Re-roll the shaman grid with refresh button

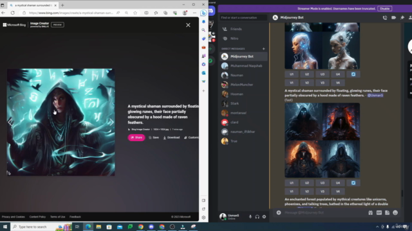click(x=353, y=183)
